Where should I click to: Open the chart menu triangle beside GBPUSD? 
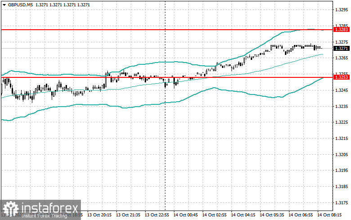[4, 4]
